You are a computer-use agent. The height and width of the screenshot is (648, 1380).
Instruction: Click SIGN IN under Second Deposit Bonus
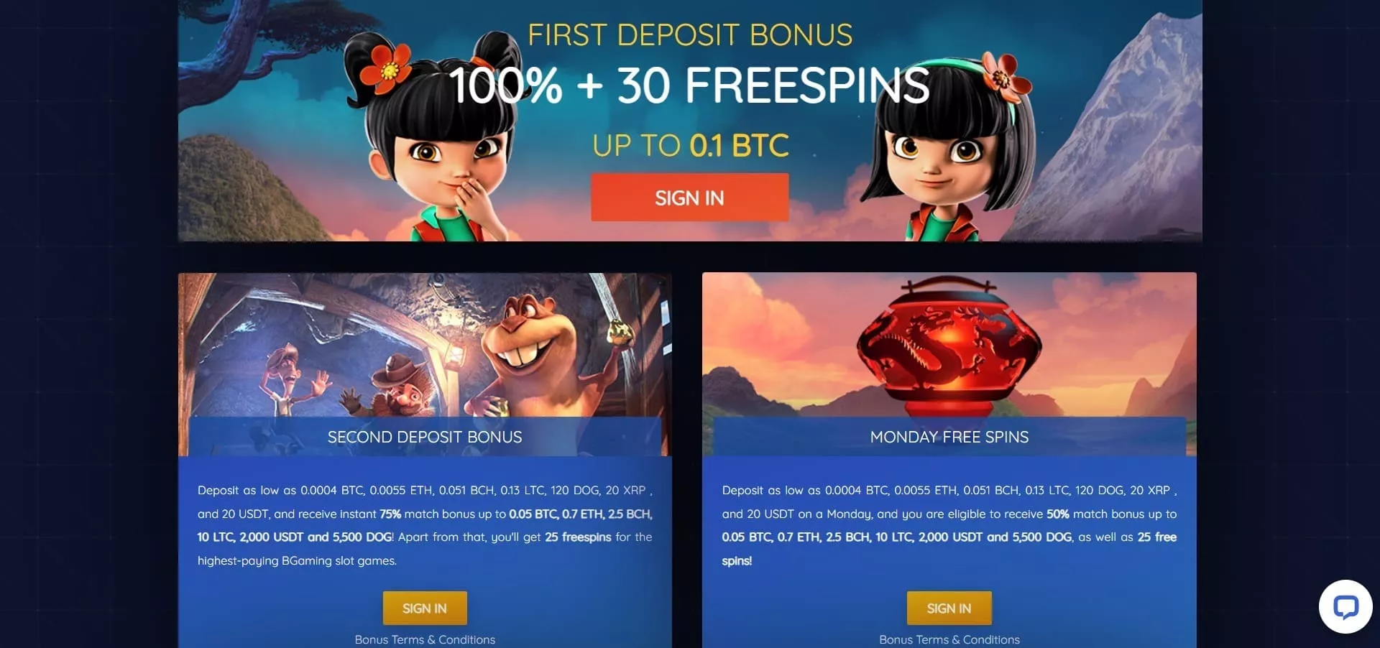425,608
